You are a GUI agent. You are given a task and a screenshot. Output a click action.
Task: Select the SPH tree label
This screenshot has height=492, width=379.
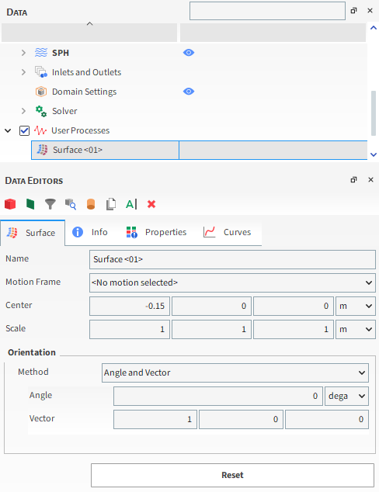[61, 53]
